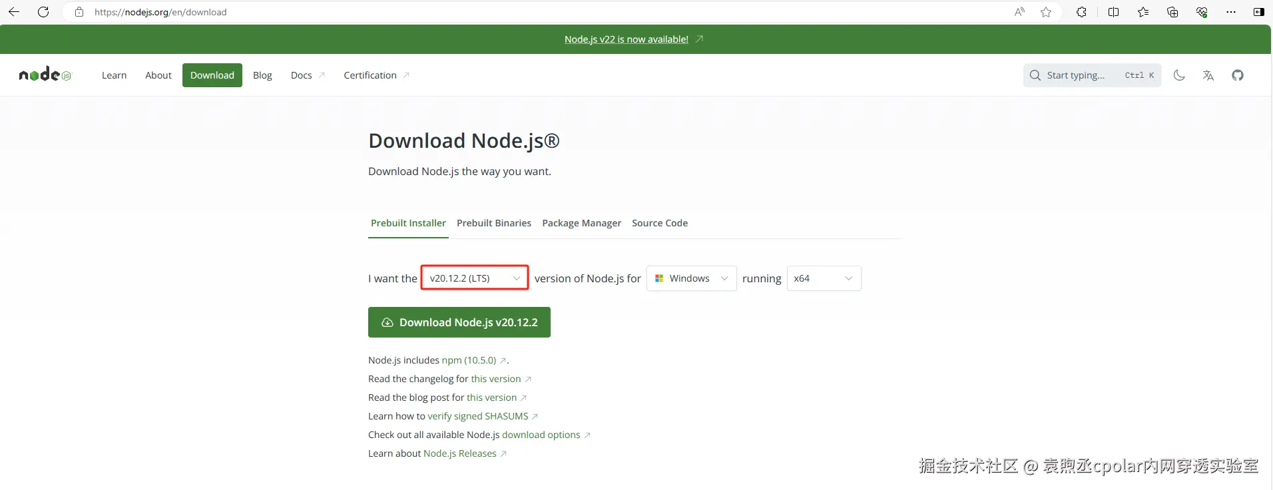Viewport: 1273px width, 490px height.
Task: Click the address bar URL
Action: (160, 12)
